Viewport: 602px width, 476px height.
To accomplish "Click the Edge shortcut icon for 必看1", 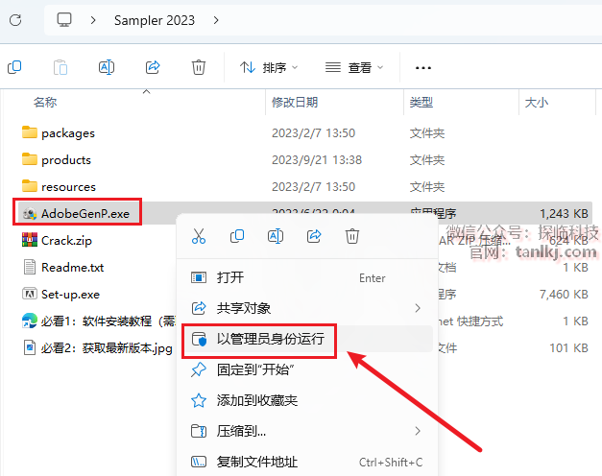I will click(30, 321).
